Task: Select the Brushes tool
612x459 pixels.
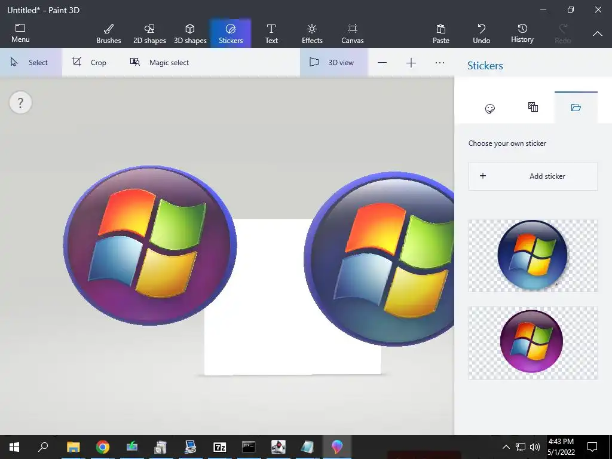Action: [109, 33]
